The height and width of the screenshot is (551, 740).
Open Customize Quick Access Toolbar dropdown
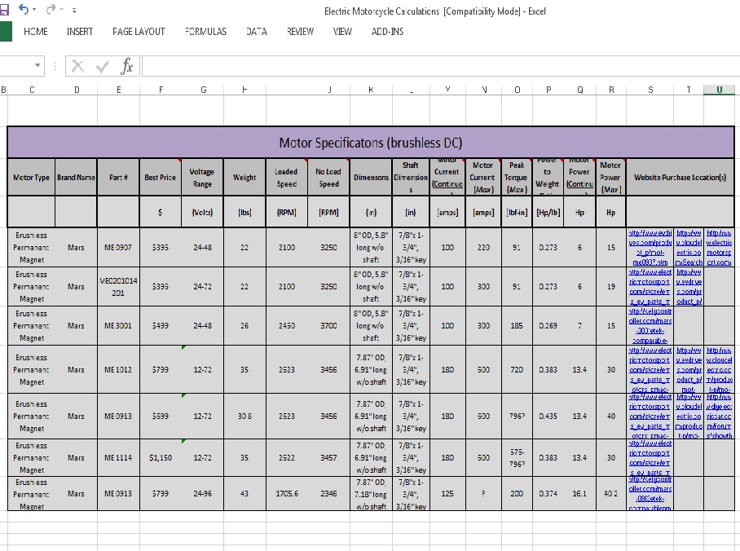coord(74,10)
